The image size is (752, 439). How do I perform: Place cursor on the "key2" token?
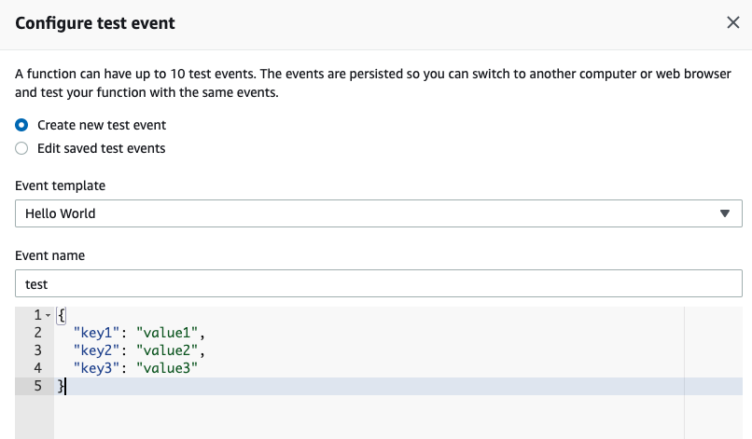[96, 350]
